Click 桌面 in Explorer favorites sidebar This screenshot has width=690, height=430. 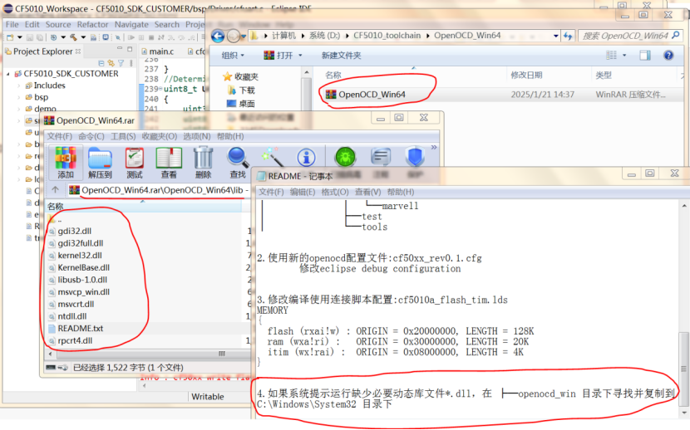click(241, 104)
